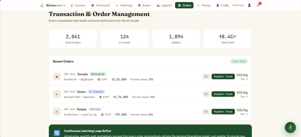
Task: Click the Settled 1,894 card
Action: pyautogui.click(x=176, y=39)
